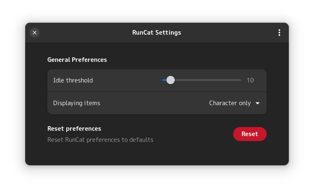Click the RunCat Settings window title
The width and height of the screenshot is (314, 193).
point(157,33)
